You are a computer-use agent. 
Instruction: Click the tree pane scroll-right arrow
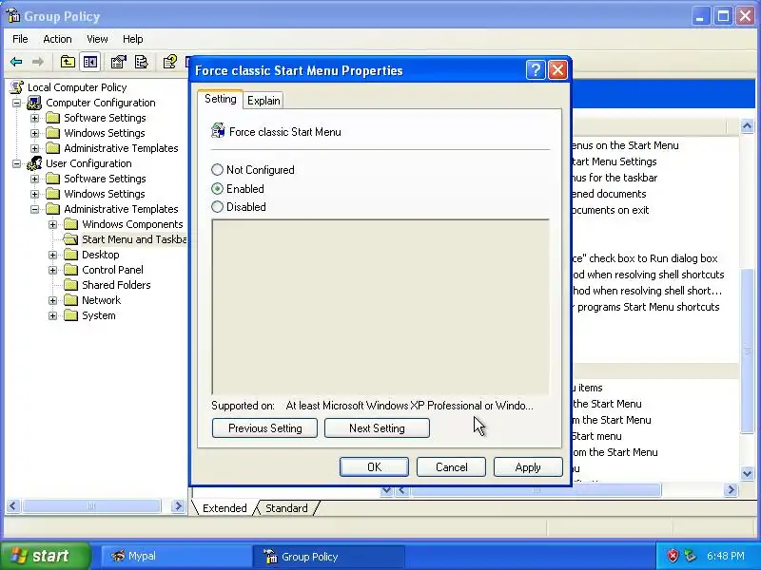point(178,506)
